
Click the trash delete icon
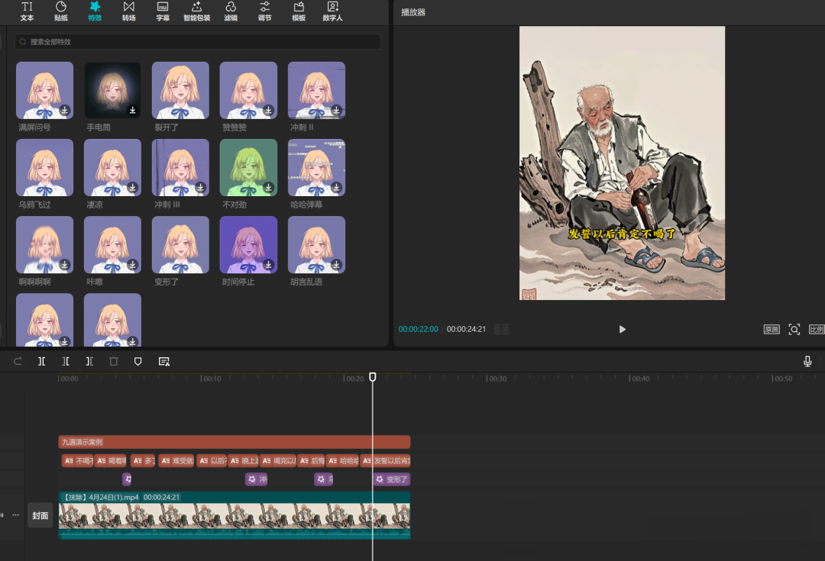pyautogui.click(x=114, y=361)
